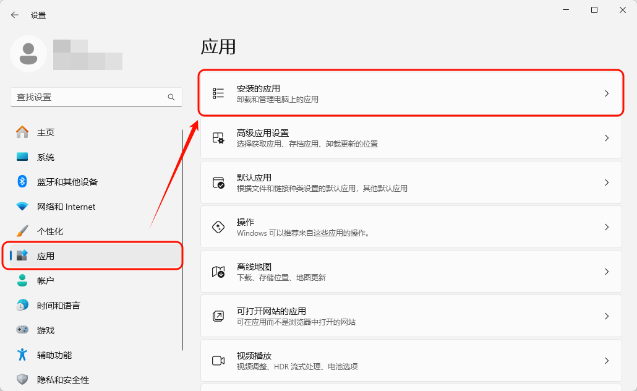
Task: Click the list icon beside 安装的应用
Action: click(218, 93)
